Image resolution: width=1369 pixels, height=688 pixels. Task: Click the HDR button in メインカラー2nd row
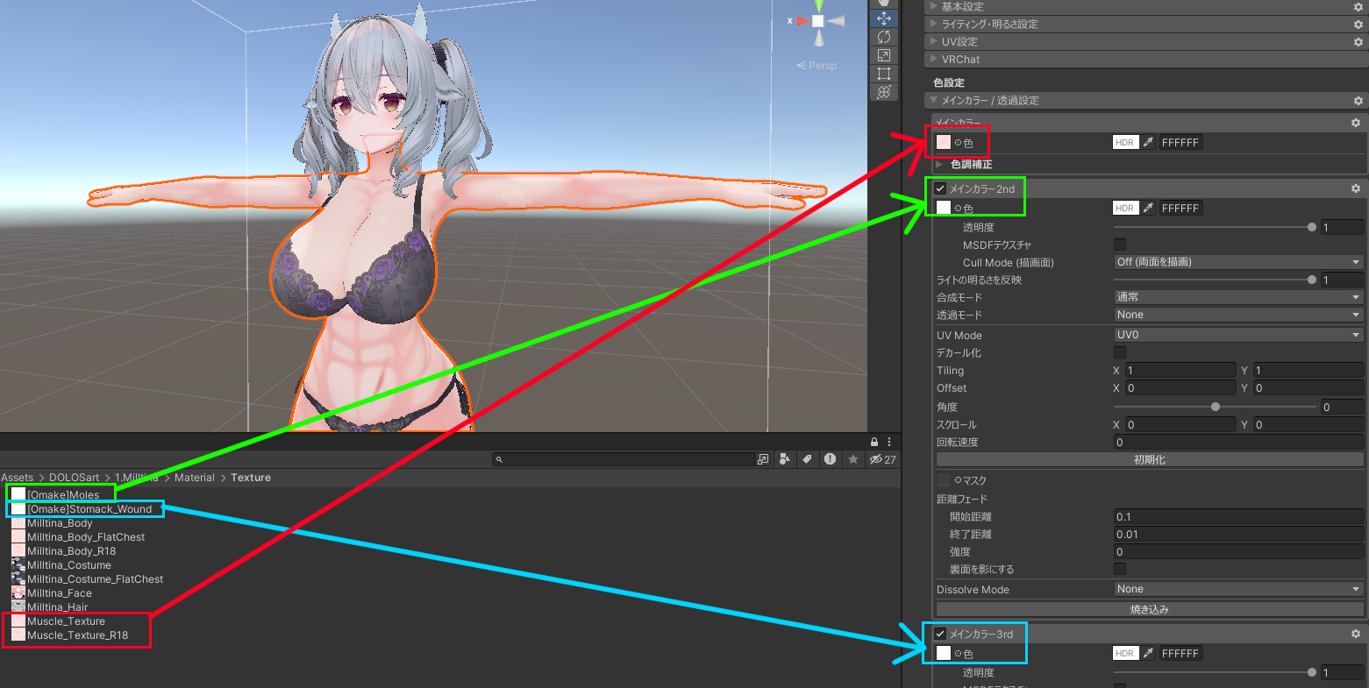point(1125,208)
